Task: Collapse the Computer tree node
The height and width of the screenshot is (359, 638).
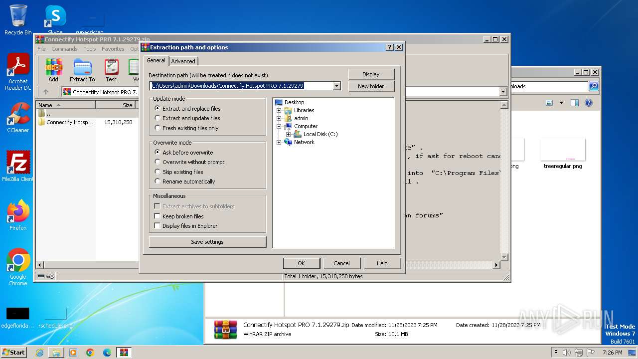Action: (279, 126)
